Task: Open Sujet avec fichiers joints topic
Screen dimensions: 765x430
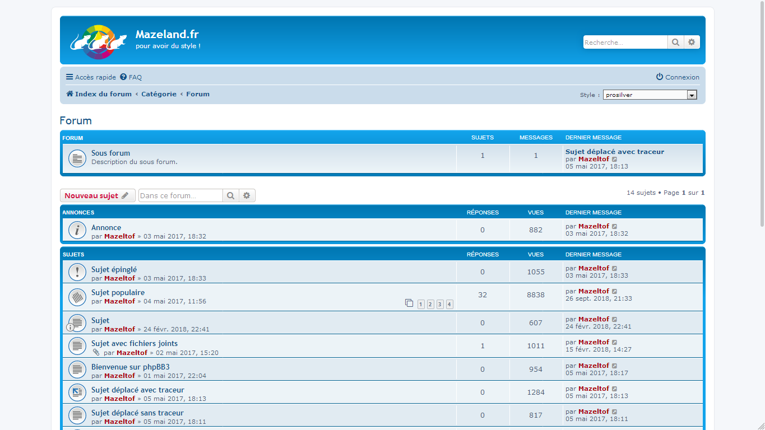Action: coord(135,343)
